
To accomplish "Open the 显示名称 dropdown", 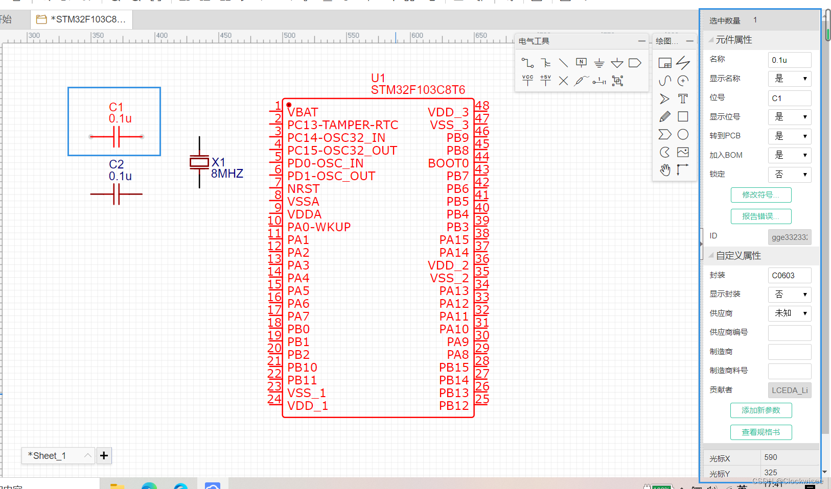I will [790, 79].
